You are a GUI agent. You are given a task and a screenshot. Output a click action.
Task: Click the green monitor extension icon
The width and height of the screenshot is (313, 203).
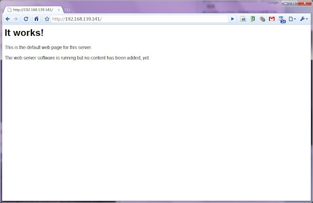(253, 19)
